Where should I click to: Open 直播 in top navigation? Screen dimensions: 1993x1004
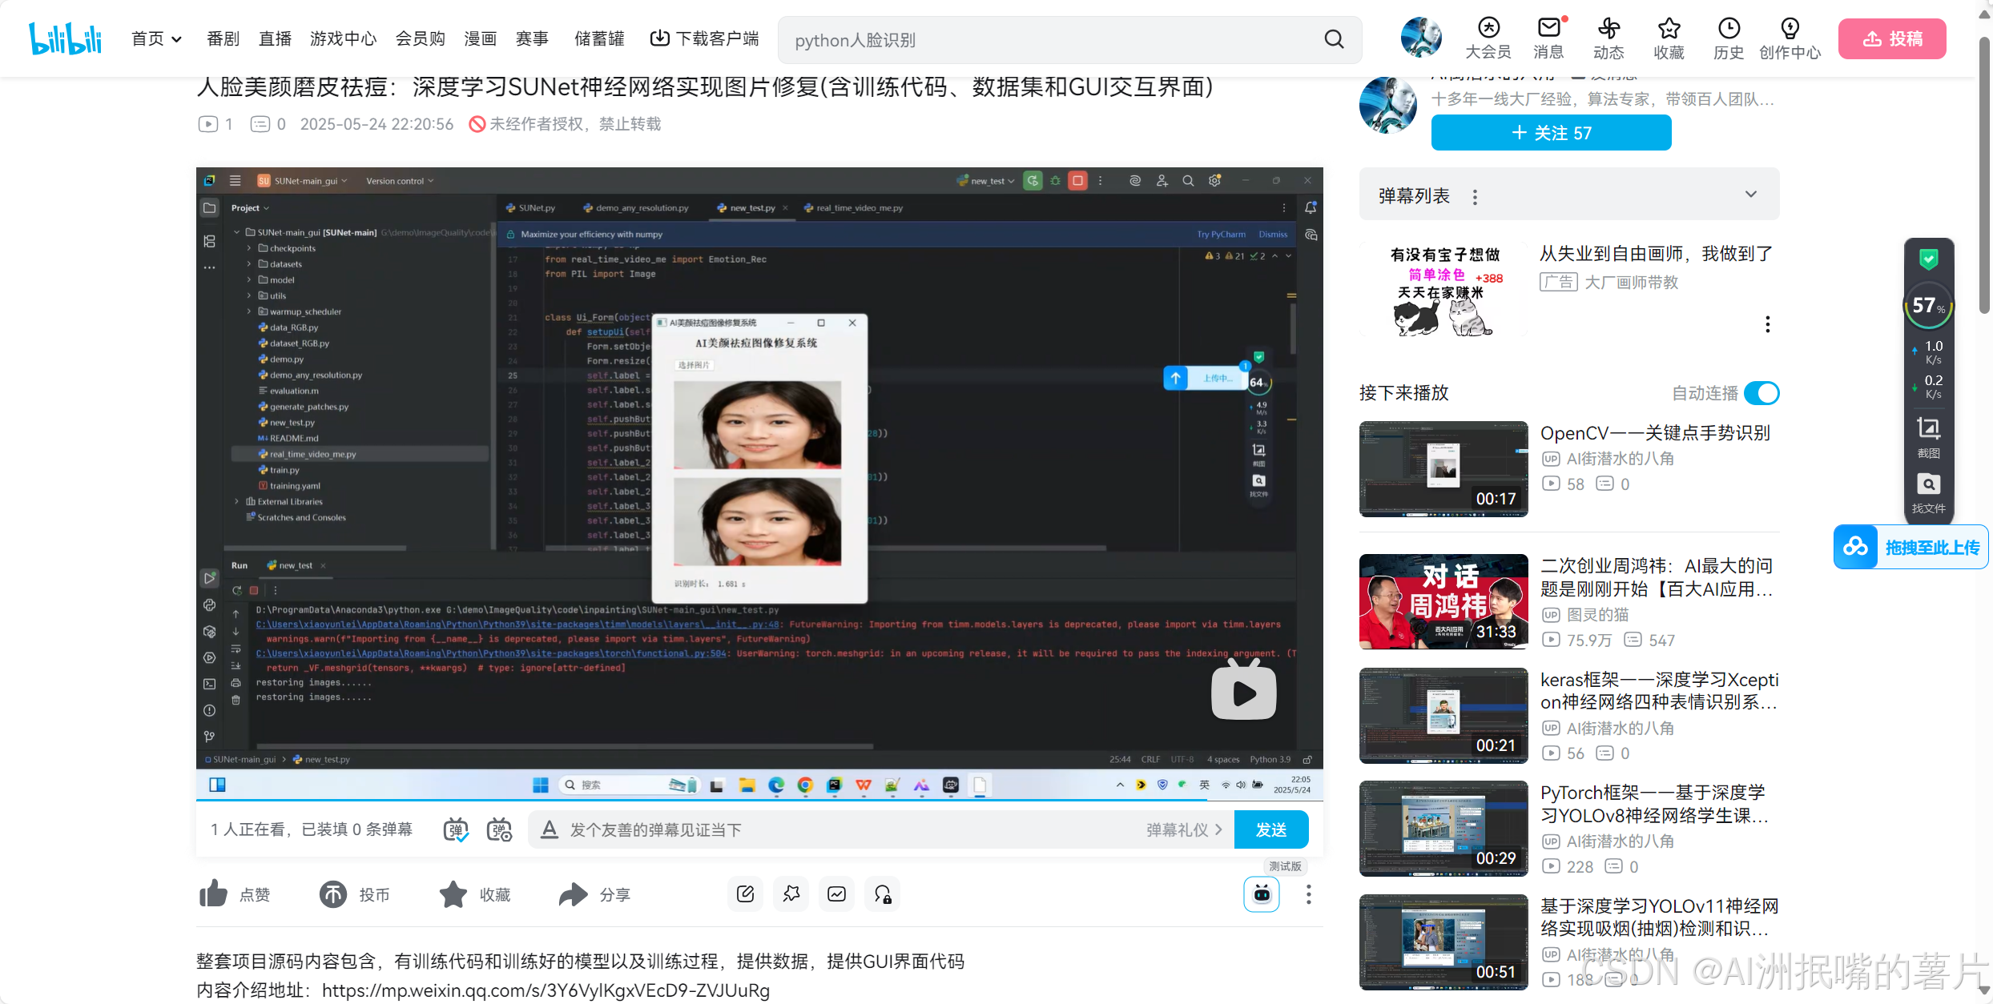pos(275,38)
